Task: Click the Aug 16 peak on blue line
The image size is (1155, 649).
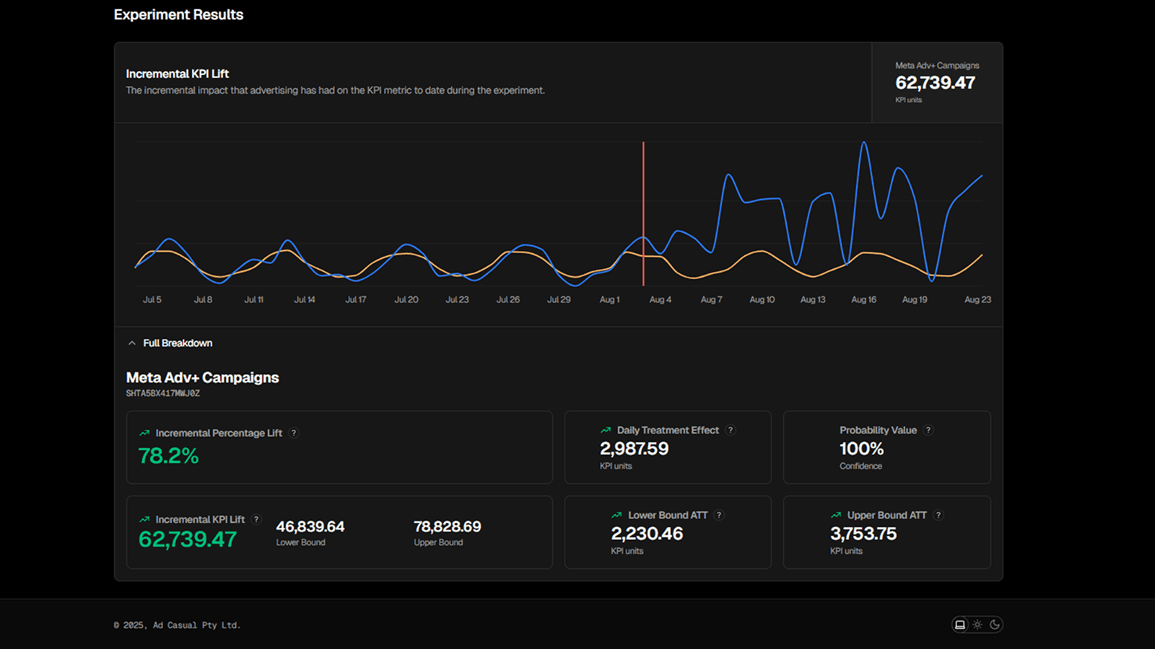Action: [863, 144]
